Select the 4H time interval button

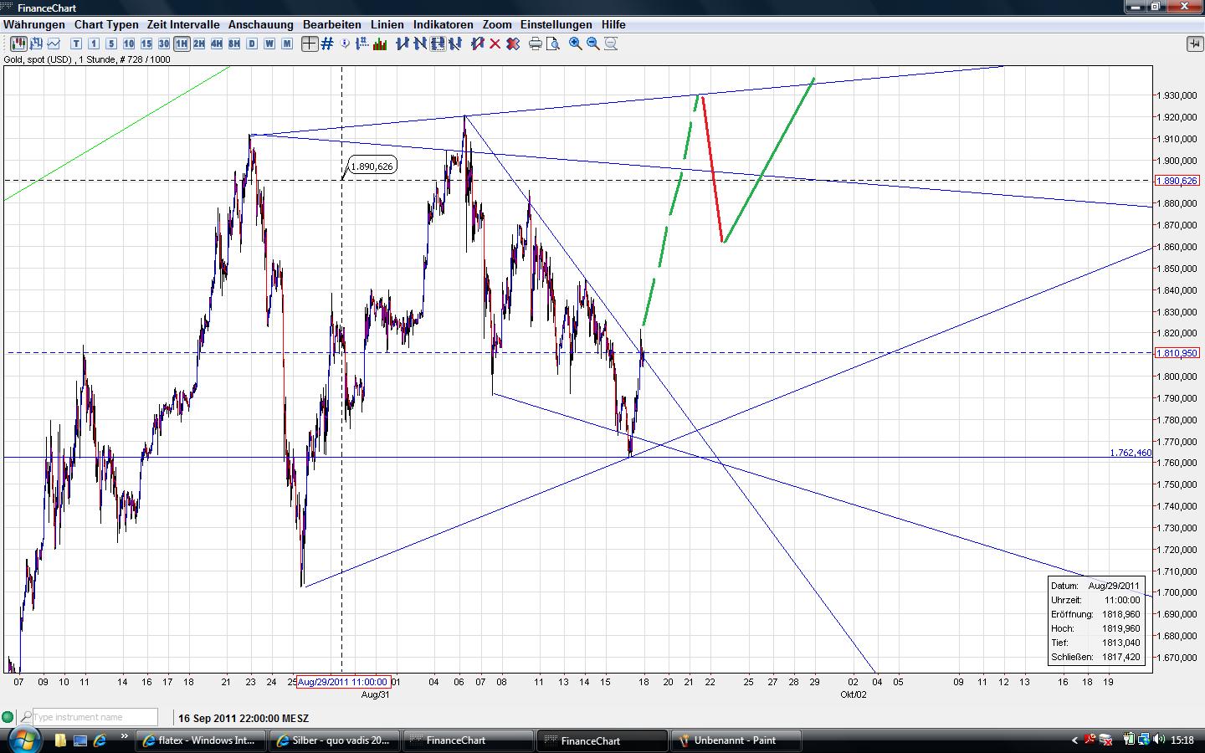click(217, 44)
